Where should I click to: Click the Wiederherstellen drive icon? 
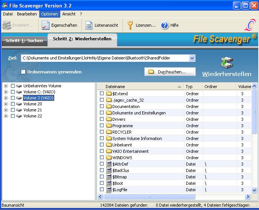point(227,62)
